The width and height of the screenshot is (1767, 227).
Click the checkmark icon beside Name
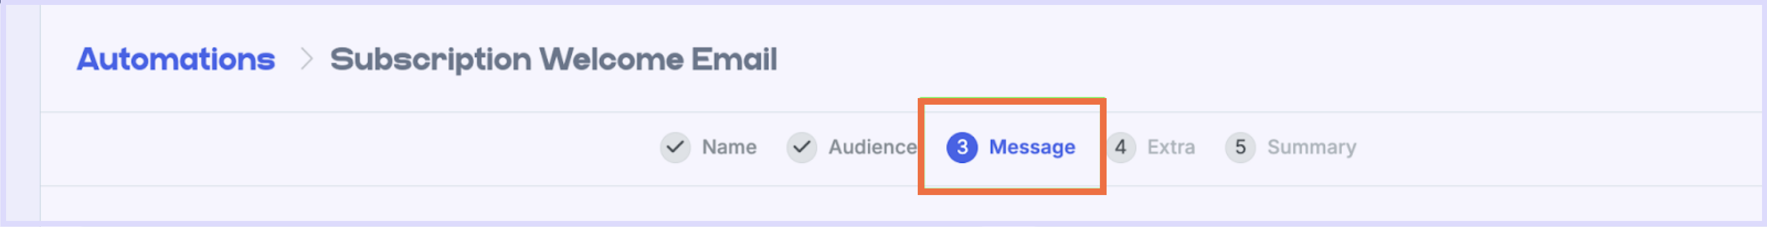pyautogui.click(x=675, y=147)
